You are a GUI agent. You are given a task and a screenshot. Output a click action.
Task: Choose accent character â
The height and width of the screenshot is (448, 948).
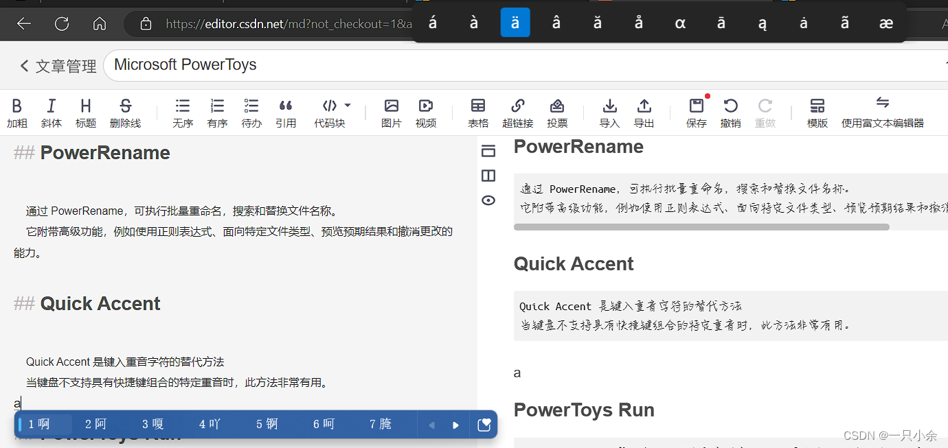[x=556, y=23]
